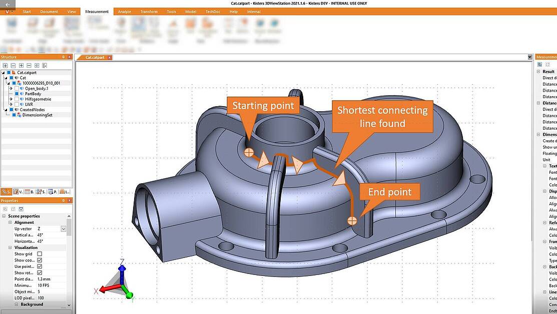Click the back arrow in the title bar
The width and height of the screenshot is (557, 314).
click(7, 4)
